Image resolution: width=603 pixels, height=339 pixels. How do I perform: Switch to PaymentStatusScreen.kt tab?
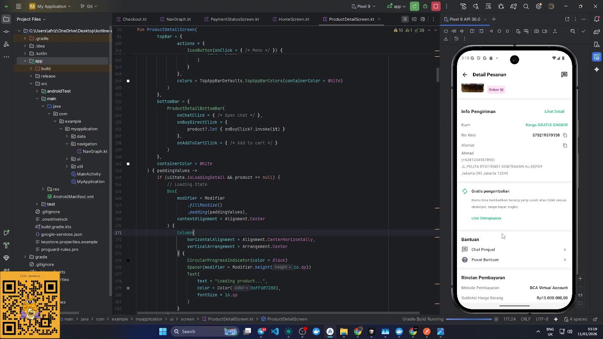(231, 19)
